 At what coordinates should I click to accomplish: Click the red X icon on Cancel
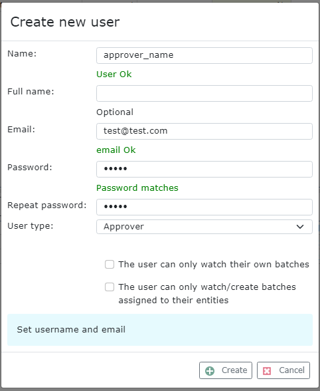pos(267,371)
